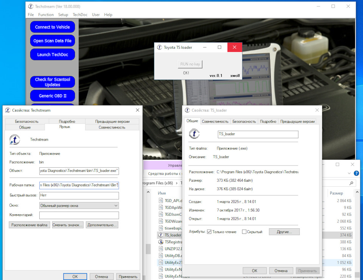This screenshot has height=280, width=363.
Task: Click the xwolf label in TS loader
Action: [235, 76]
